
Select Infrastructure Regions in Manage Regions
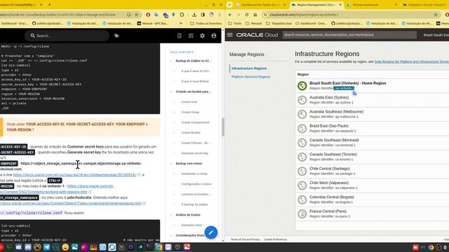pos(249,69)
